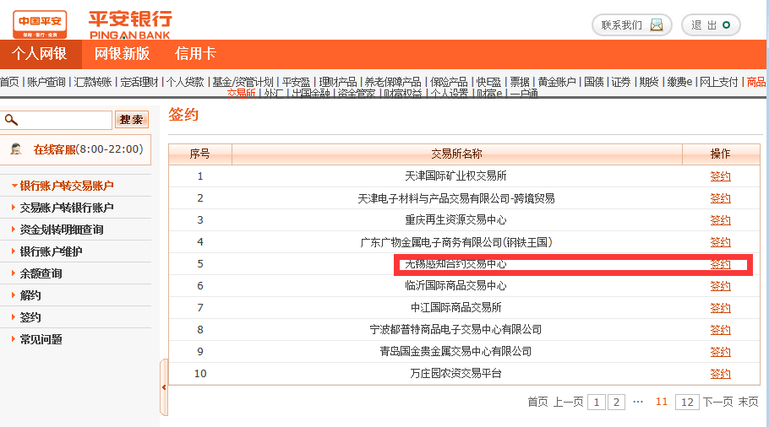
Task: Open 国债 menu item
Action: [x=594, y=82]
